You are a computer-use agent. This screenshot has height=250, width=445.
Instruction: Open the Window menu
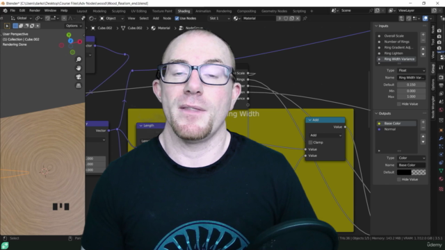[x=50, y=10]
